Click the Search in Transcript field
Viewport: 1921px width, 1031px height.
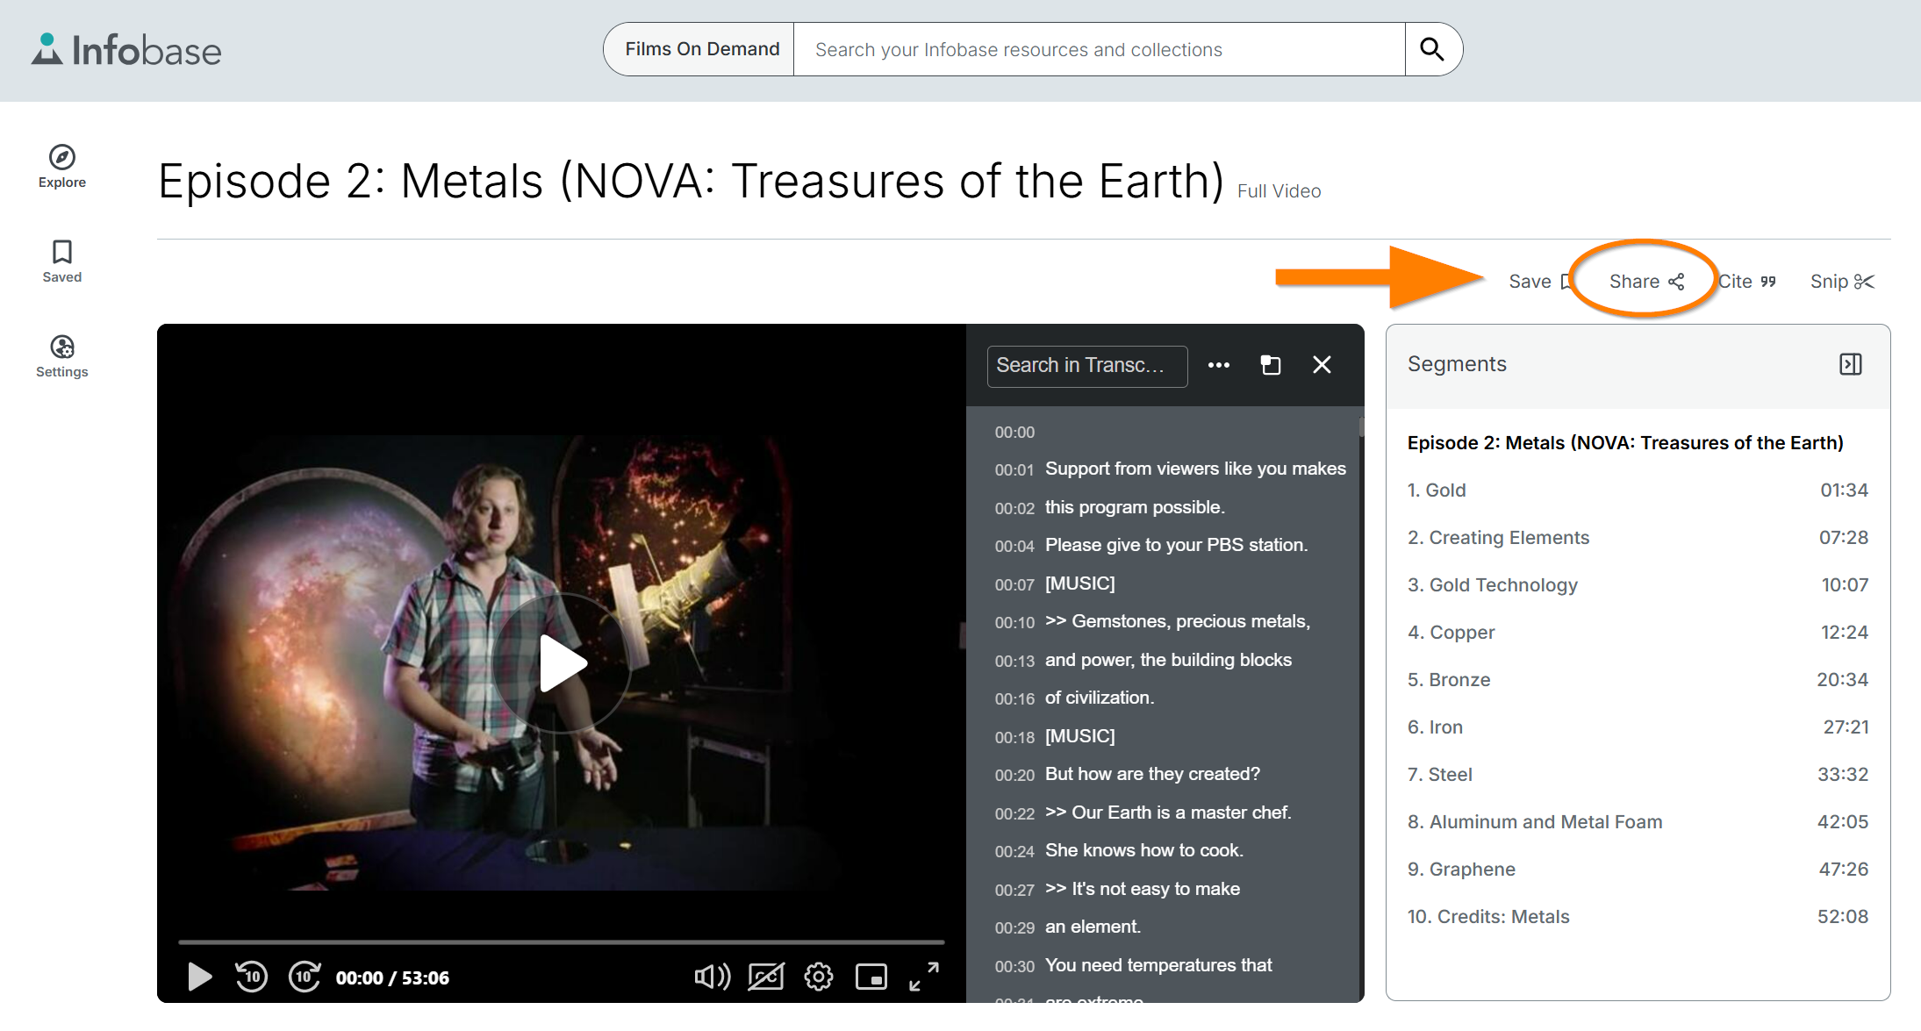tap(1087, 366)
